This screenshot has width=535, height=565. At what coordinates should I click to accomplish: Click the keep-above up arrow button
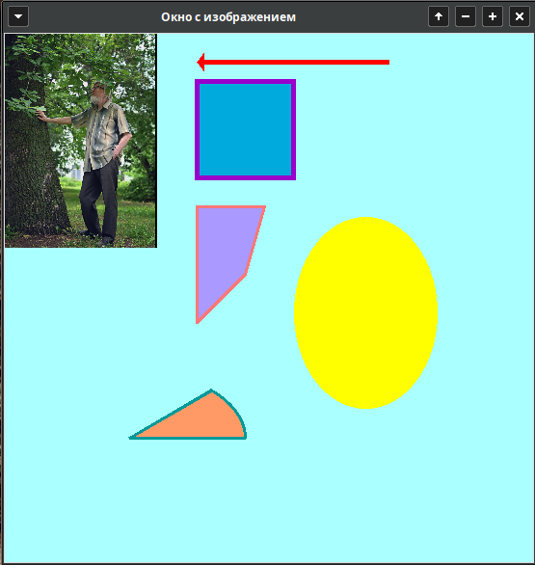coord(439,16)
